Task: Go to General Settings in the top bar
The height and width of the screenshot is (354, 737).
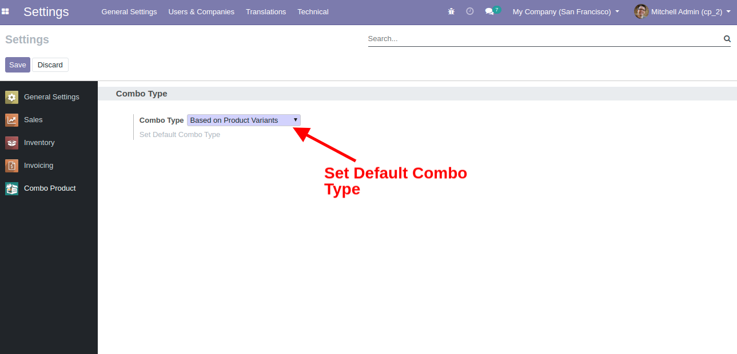Action: [129, 11]
